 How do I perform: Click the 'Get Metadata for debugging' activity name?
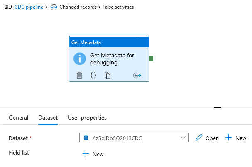[112, 59]
